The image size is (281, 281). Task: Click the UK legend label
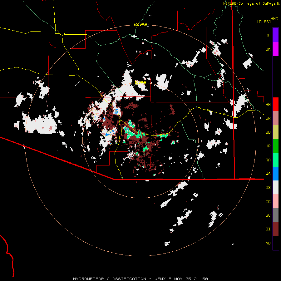pyautogui.click(x=268, y=49)
